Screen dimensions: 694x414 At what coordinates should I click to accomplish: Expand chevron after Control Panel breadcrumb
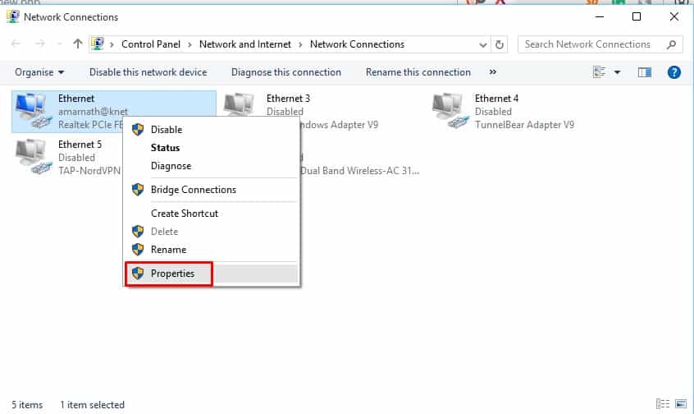click(189, 45)
